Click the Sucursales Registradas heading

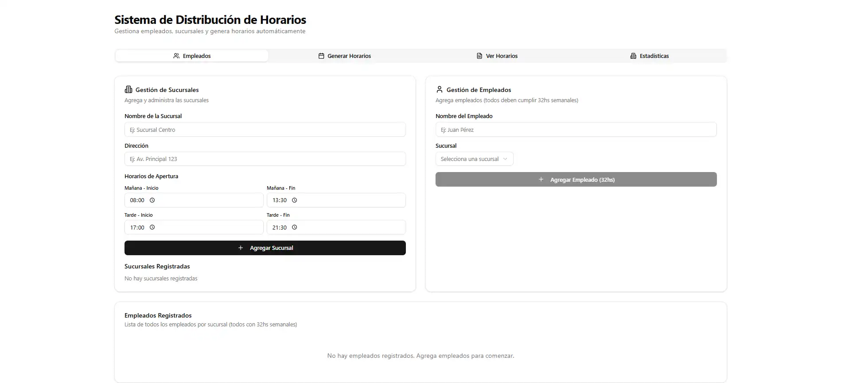coord(157,266)
